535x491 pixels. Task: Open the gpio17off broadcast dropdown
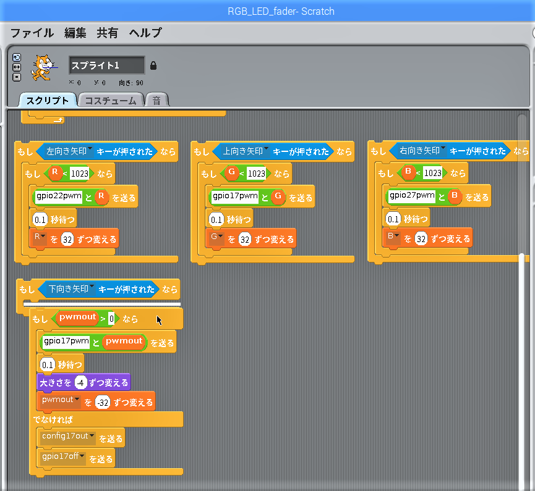[82, 456]
